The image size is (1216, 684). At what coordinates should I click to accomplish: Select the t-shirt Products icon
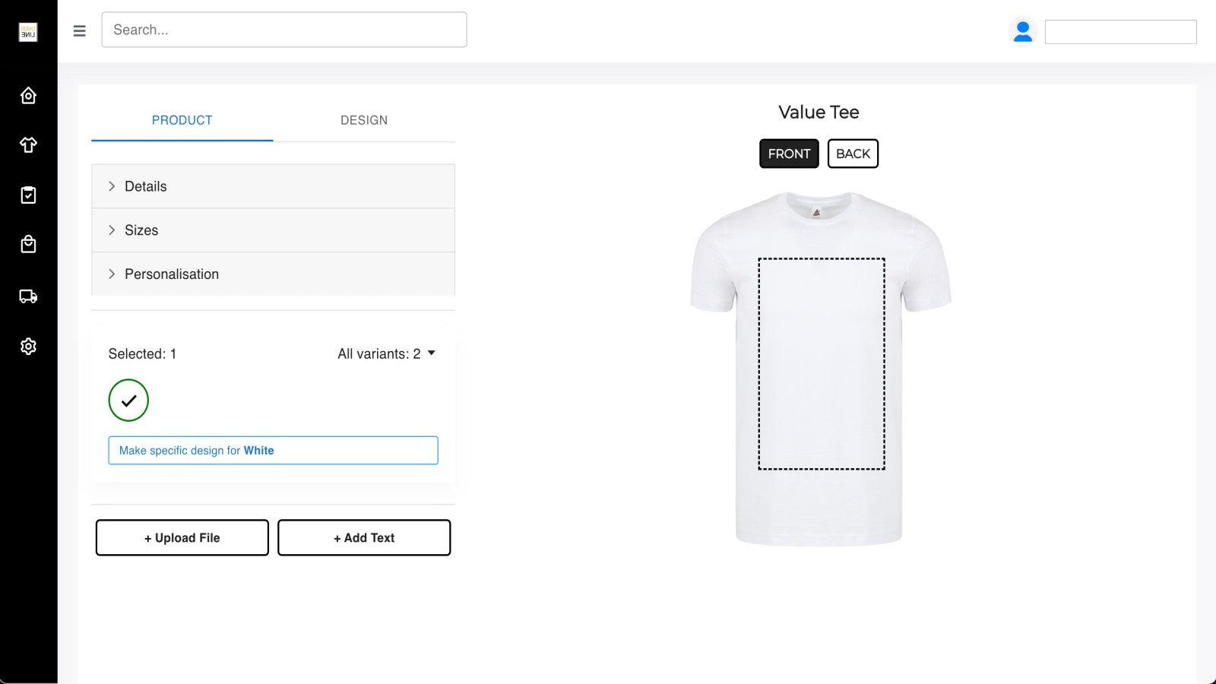28,144
